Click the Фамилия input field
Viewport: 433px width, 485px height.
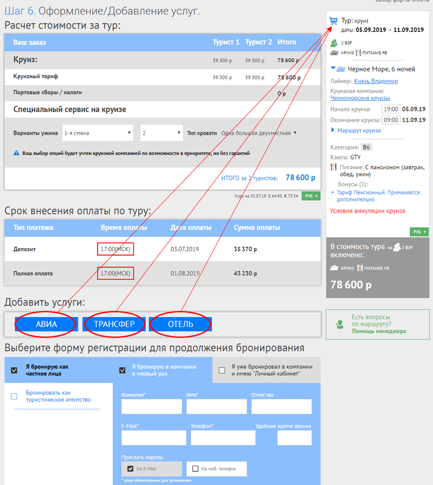click(151, 407)
